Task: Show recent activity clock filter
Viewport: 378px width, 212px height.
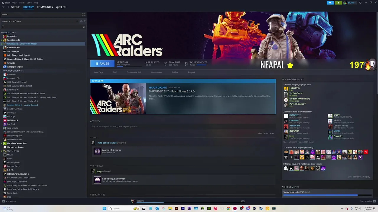Action: tap(81, 21)
